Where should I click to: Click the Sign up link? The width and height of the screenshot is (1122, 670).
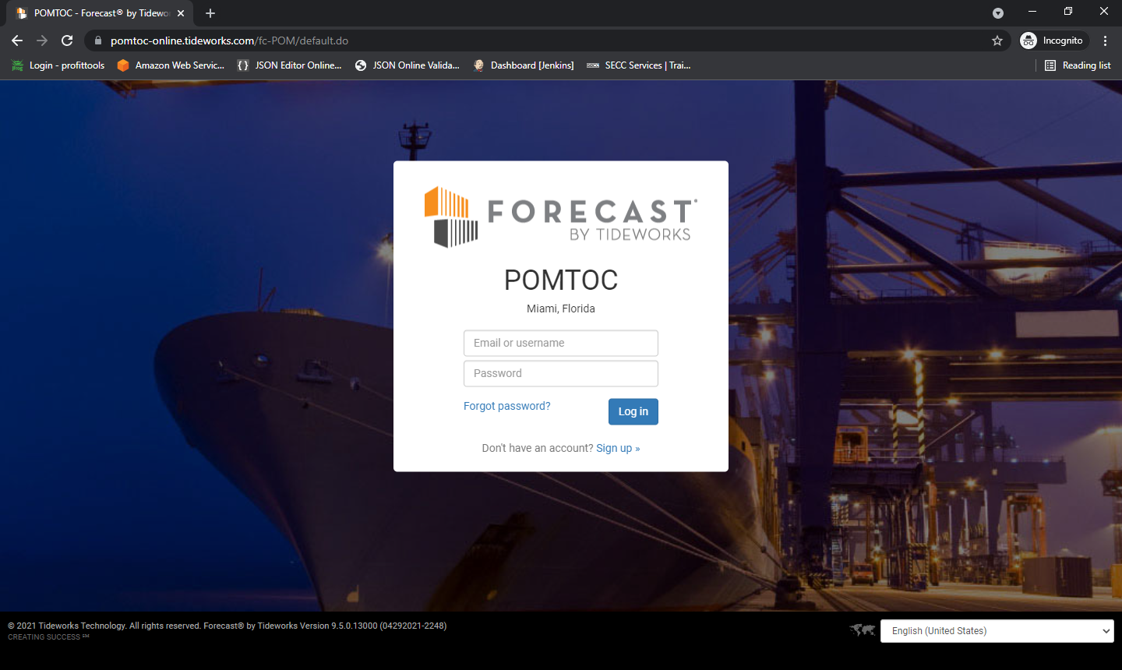click(x=618, y=448)
